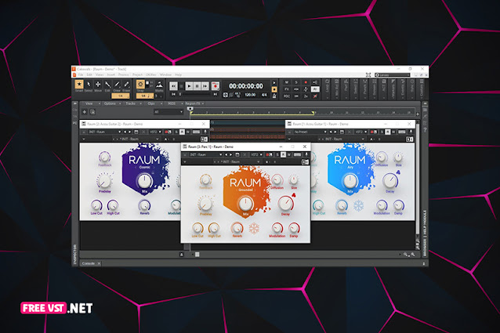
Task: Open the Tracks dropdown menu
Action: (132, 103)
